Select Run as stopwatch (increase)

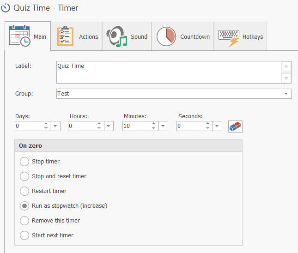pyautogui.click(x=24, y=206)
